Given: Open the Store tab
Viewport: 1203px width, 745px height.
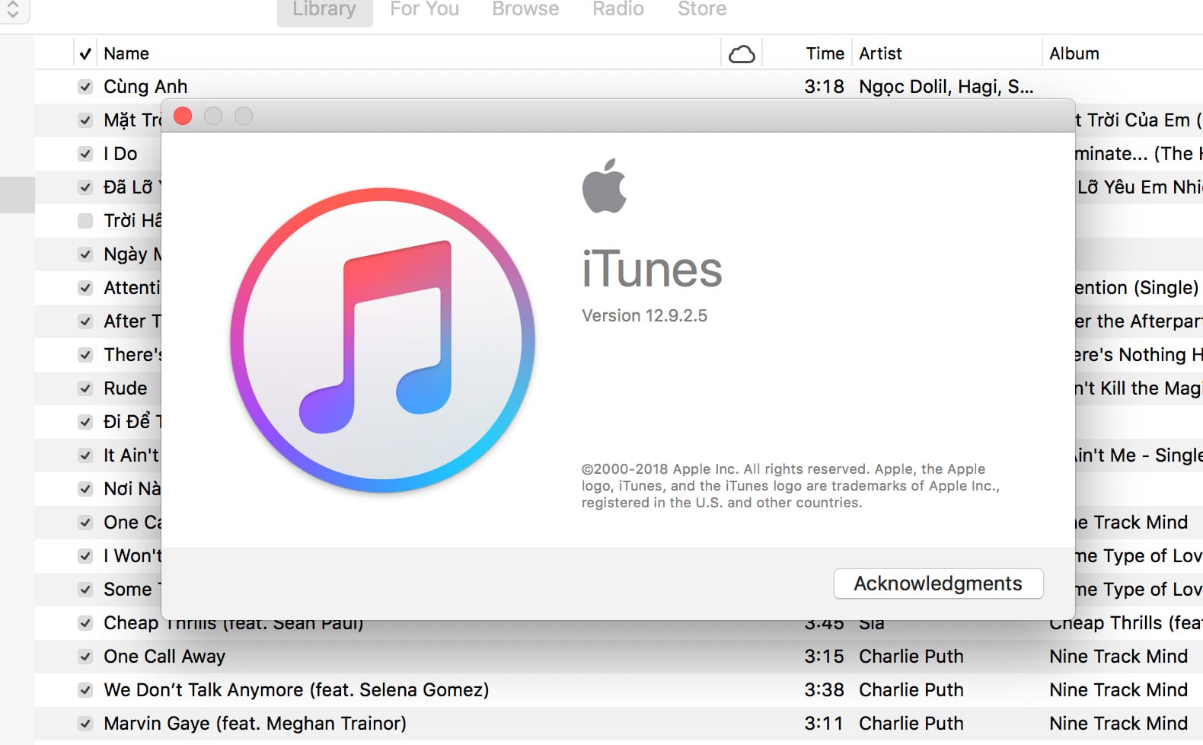Looking at the screenshot, I should coord(702,10).
